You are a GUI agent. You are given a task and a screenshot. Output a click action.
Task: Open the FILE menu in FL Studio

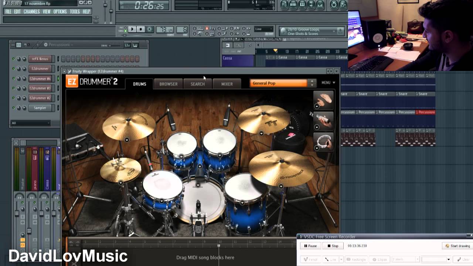click(8, 11)
